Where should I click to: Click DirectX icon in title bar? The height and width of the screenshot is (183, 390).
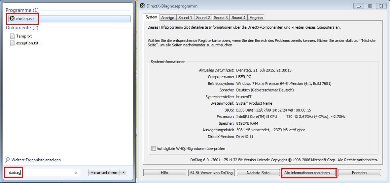142,6
